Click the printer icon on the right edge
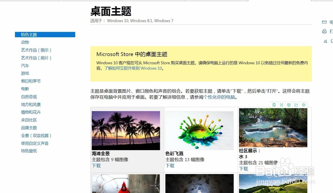333x193 pixels. tap(324, 31)
